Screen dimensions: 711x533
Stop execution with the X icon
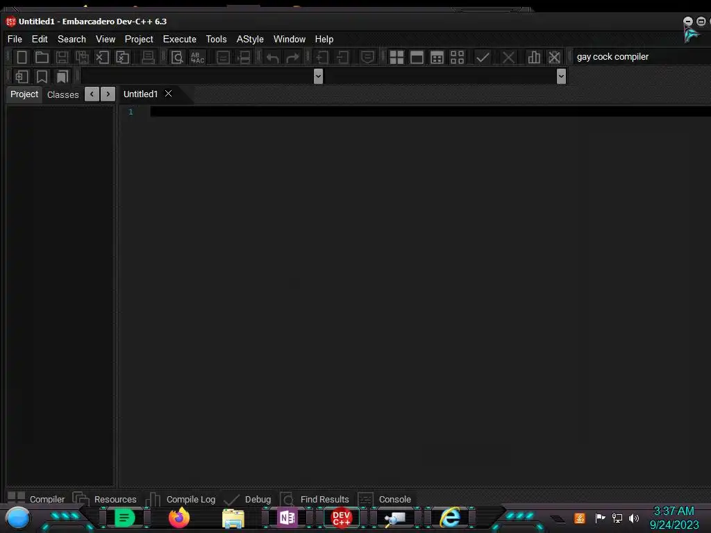(508, 57)
